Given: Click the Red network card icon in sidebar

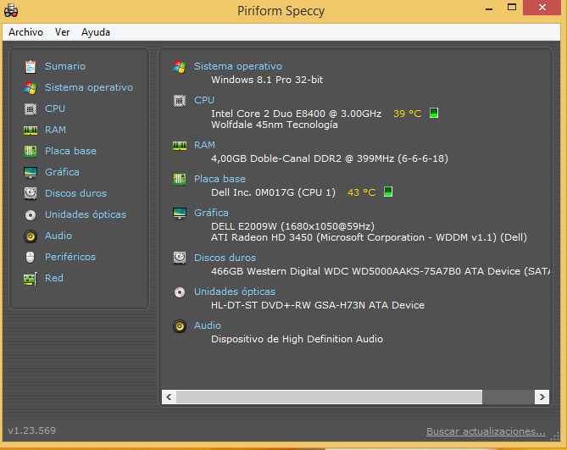Looking at the screenshot, I should pos(31,278).
